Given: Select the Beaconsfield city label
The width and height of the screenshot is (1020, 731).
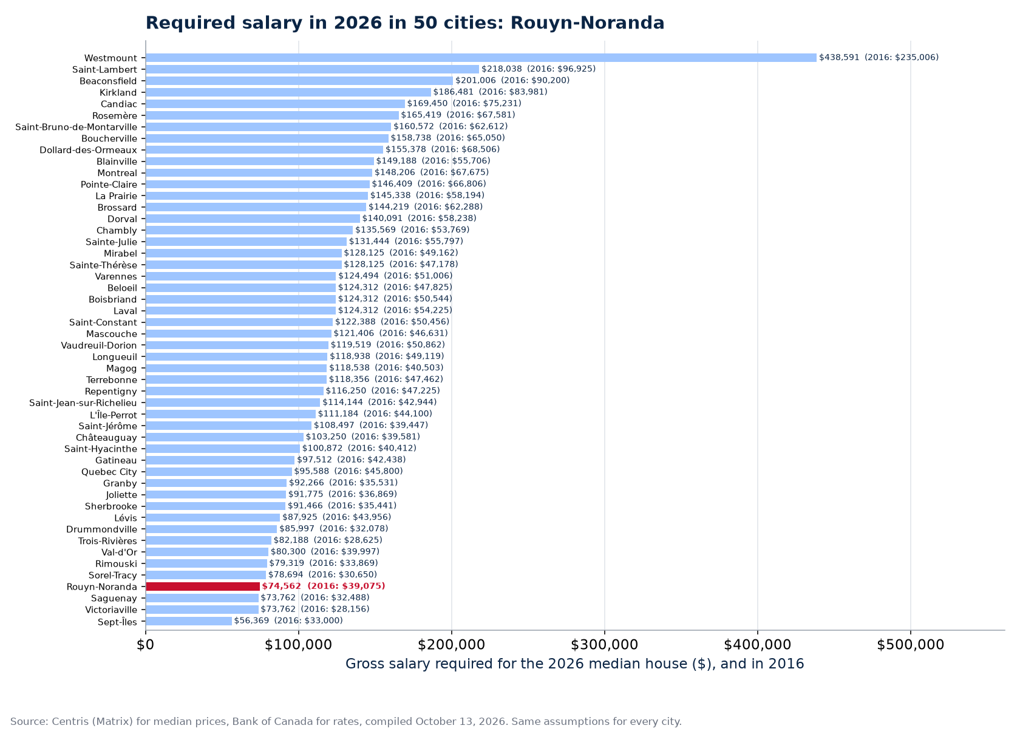Looking at the screenshot, I should pos(109,81).
